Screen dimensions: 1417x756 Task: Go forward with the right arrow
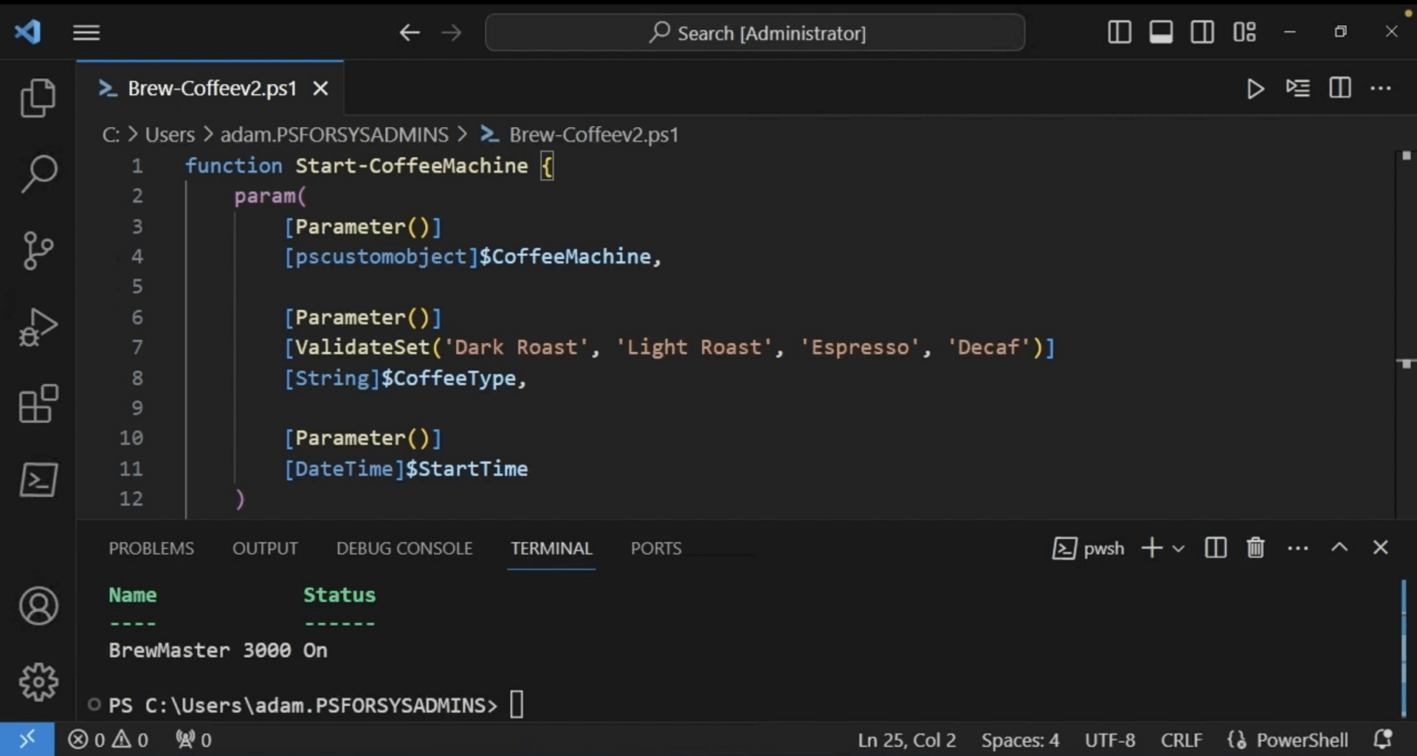pyautogui.click(x=451, y=32)
